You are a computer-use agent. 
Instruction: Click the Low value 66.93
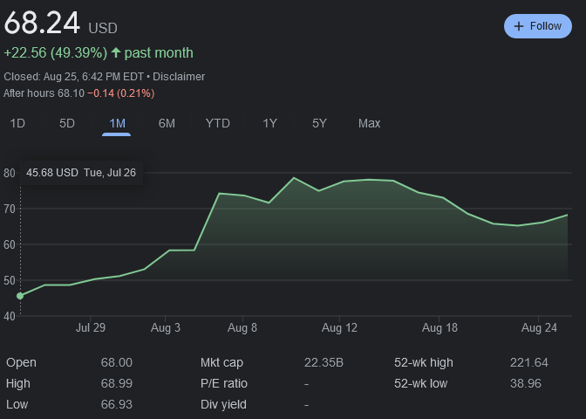[117, 404]
